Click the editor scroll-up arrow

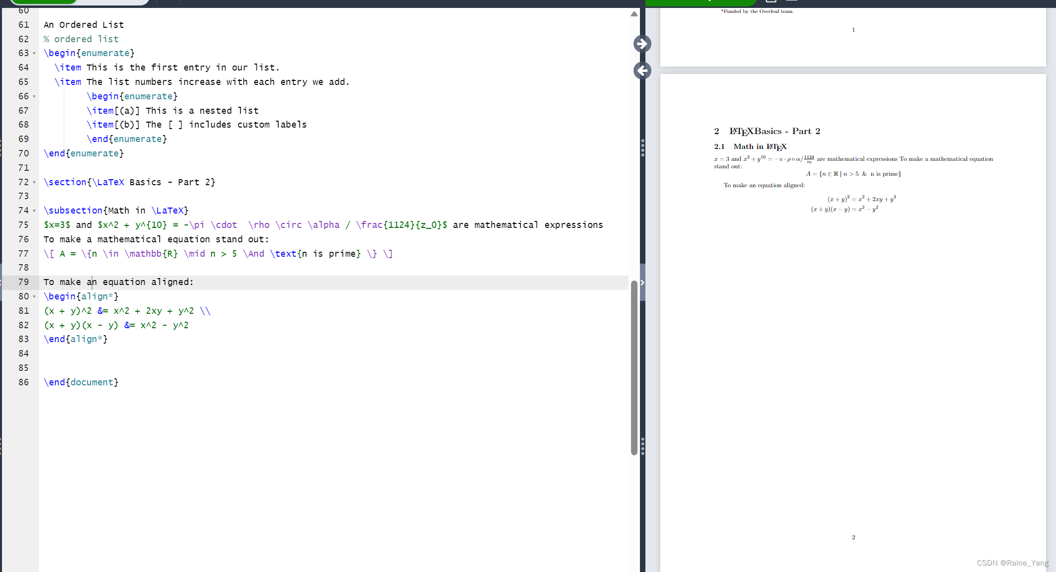634,14
